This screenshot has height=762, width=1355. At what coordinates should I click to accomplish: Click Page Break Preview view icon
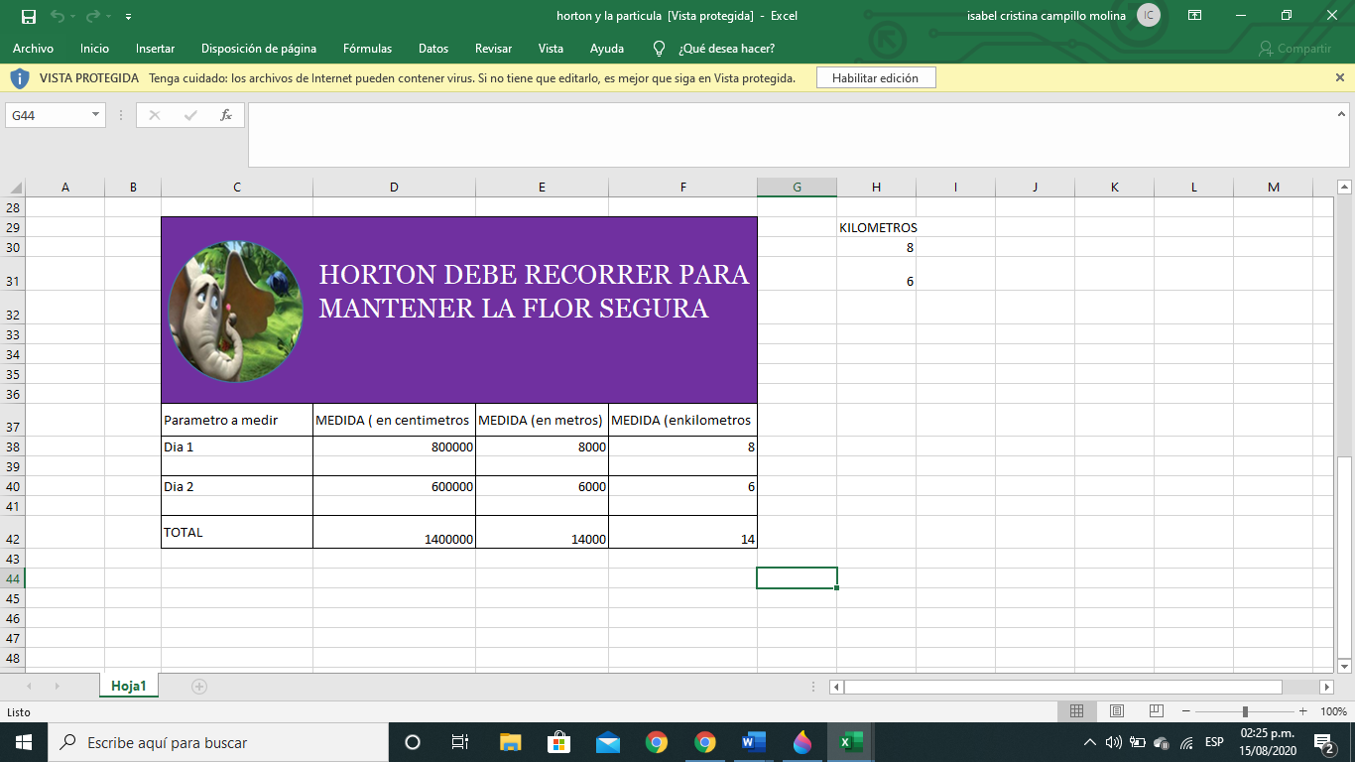(x=1156, y=711)
